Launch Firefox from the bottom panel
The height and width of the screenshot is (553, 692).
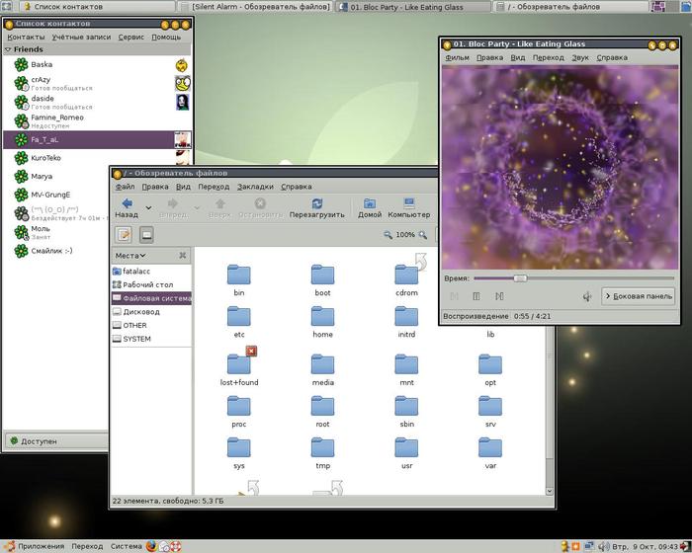pyautogui.click(x=151, y=546)
